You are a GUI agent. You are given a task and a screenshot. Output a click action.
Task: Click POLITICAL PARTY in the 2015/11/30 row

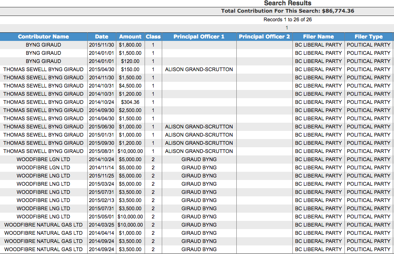point(369,45)
